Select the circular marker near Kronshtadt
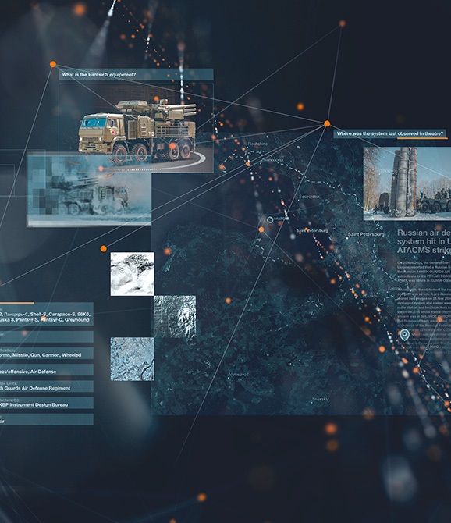Image resolution: width=451 pixels, height=523 pixels. [x=270, y=219]
